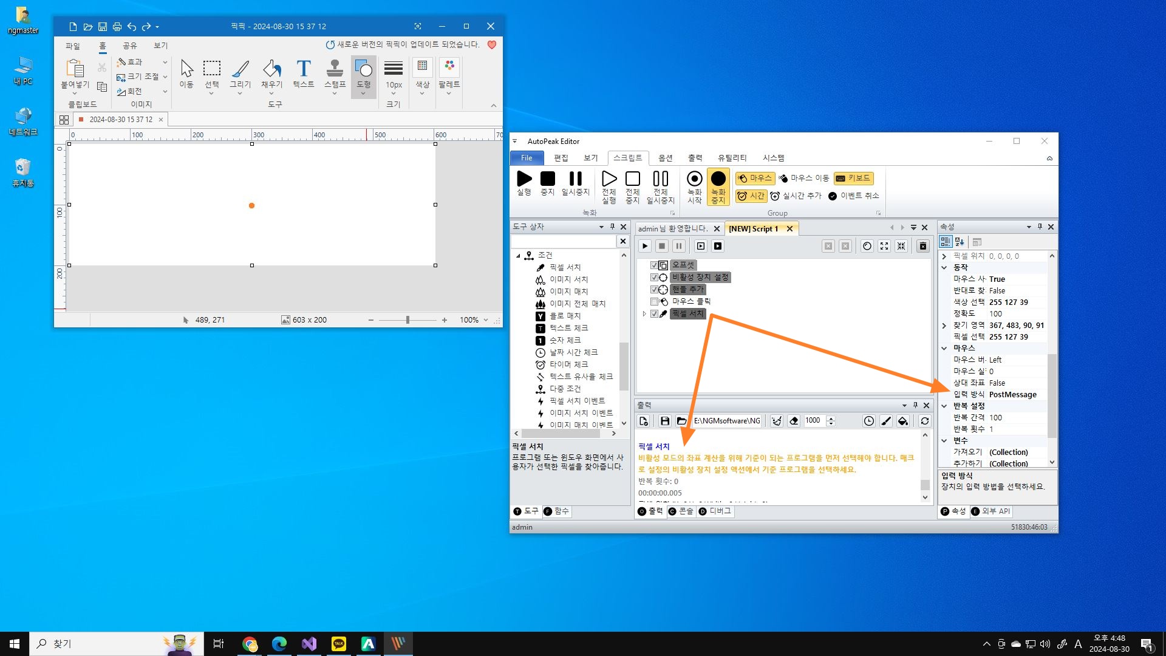Click the 일시중지 pause icon in ribbon
Image resolution: width=1166 pixels, height=656 pixels.
point(575,179)
